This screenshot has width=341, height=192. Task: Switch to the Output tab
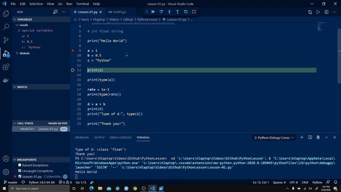pos(99,138)
